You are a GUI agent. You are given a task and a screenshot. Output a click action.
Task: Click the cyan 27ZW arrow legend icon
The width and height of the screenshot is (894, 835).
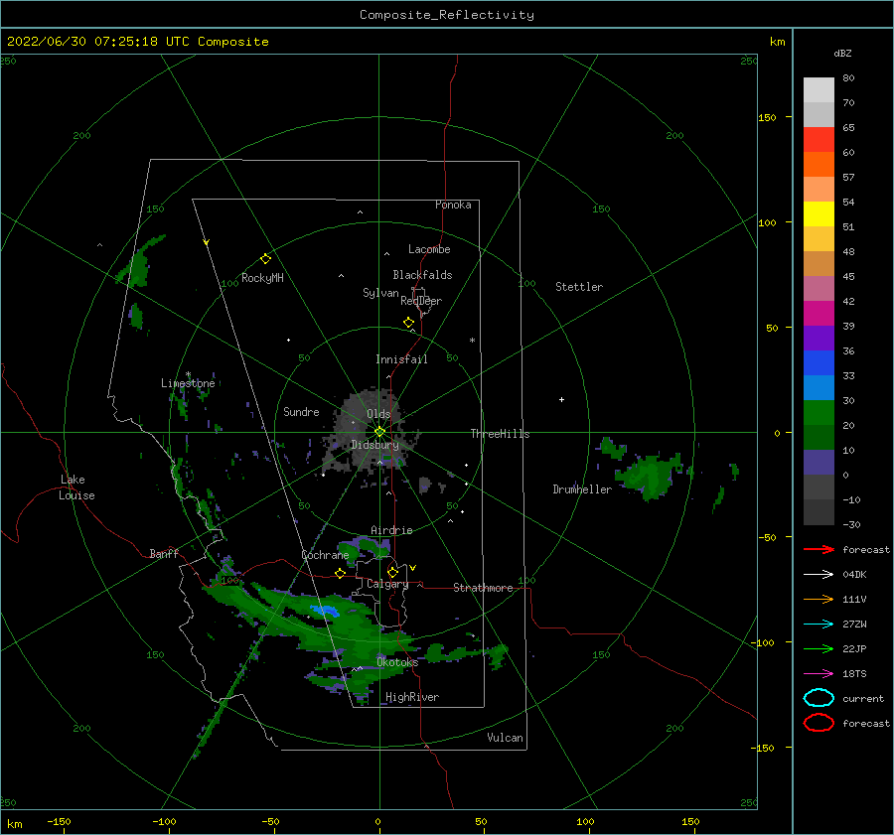[x=819, y=625]
